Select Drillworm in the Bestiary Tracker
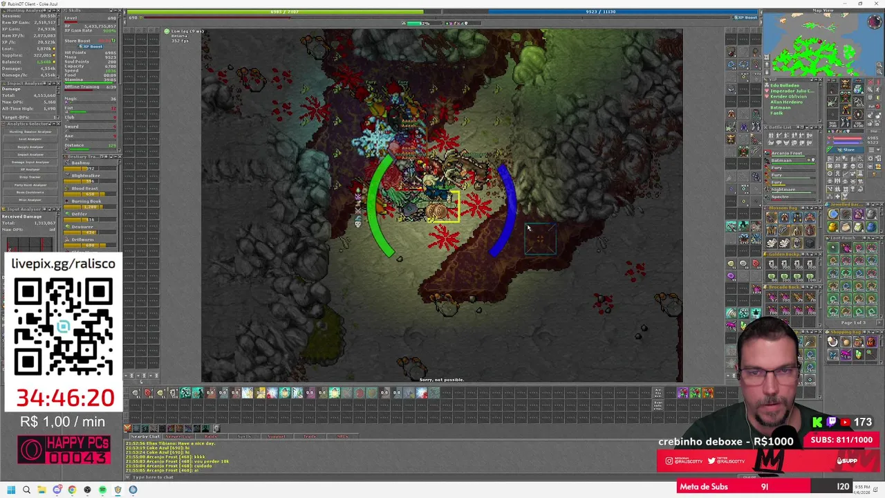 91,242
